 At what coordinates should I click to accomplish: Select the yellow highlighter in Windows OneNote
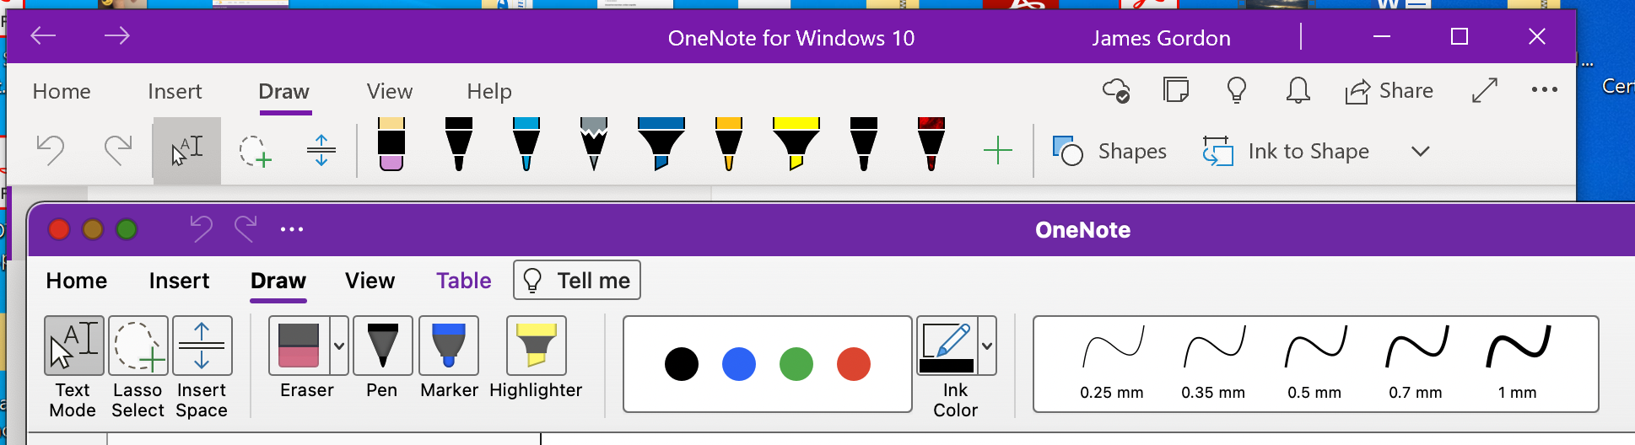(796, 144)
